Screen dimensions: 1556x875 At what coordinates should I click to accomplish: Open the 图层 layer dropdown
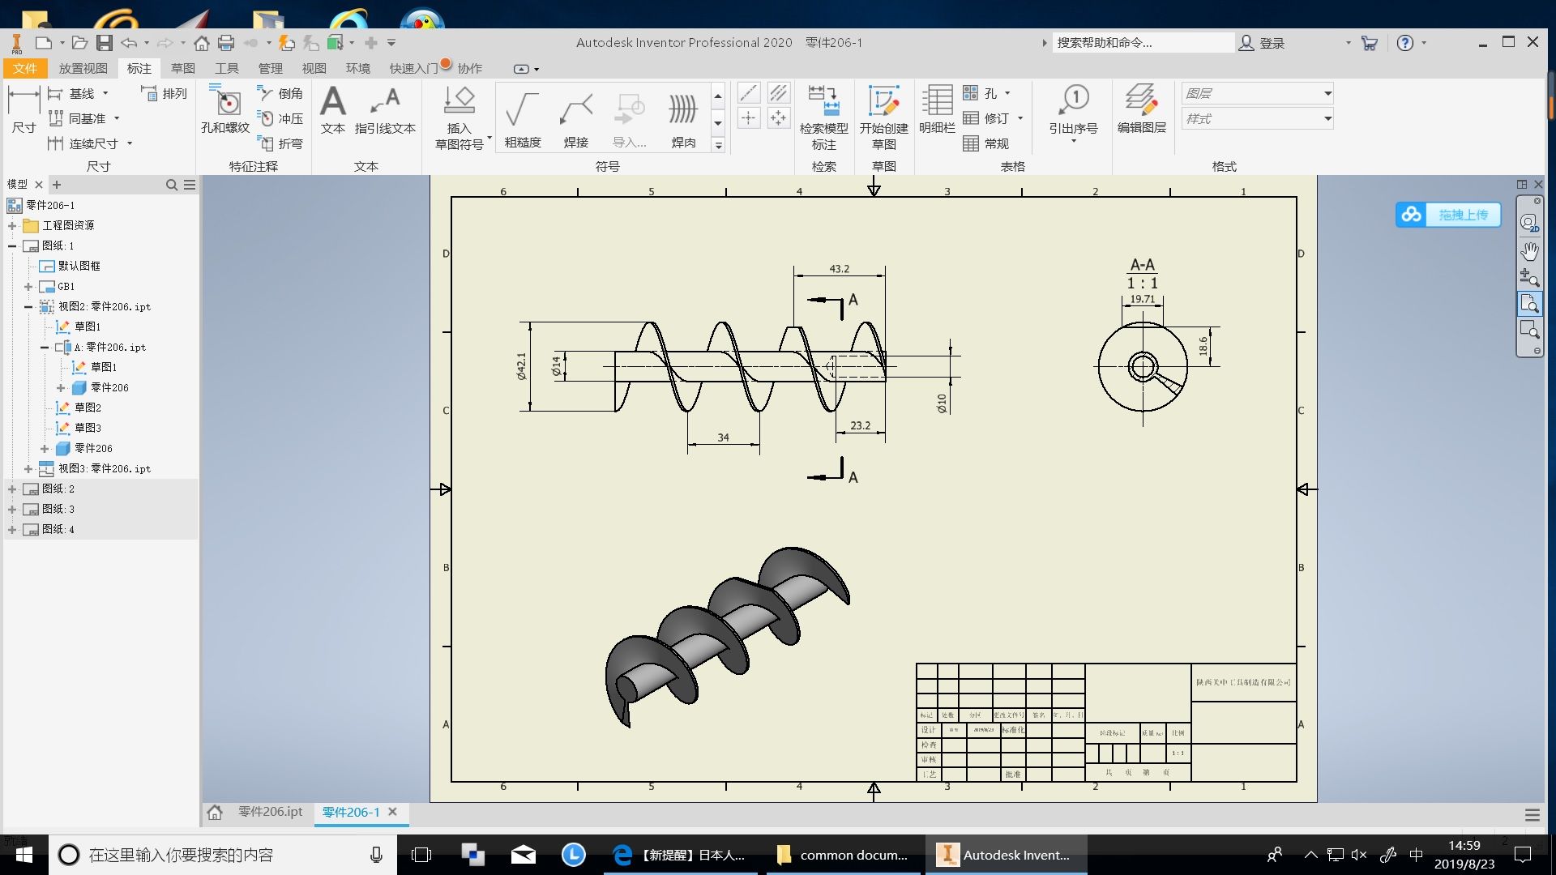pos(1257,93)
